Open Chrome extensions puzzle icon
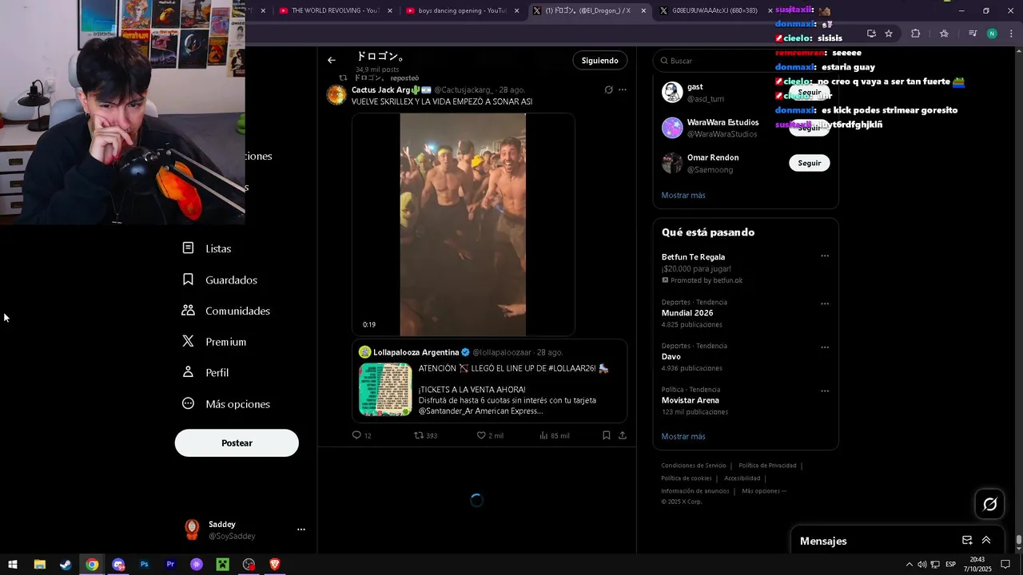This screenshot has width=1023, height=575. point(916,34)
